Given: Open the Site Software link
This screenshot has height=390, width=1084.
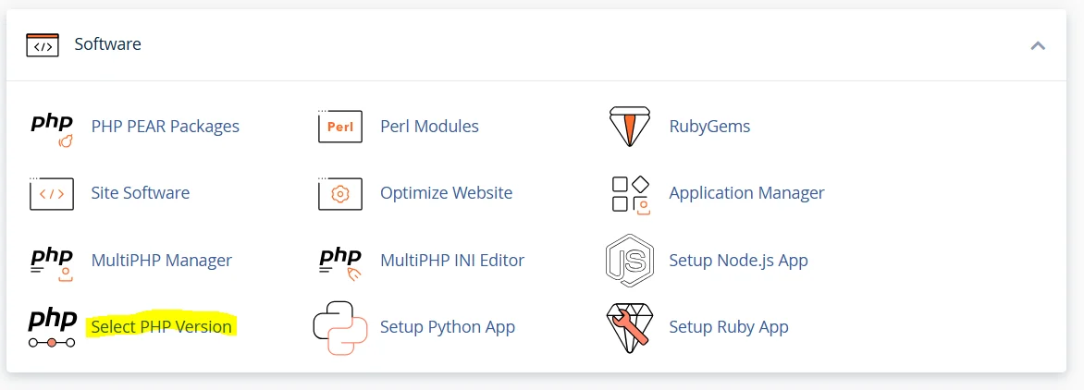Looking at the screenshot, I should pos(141,192).
